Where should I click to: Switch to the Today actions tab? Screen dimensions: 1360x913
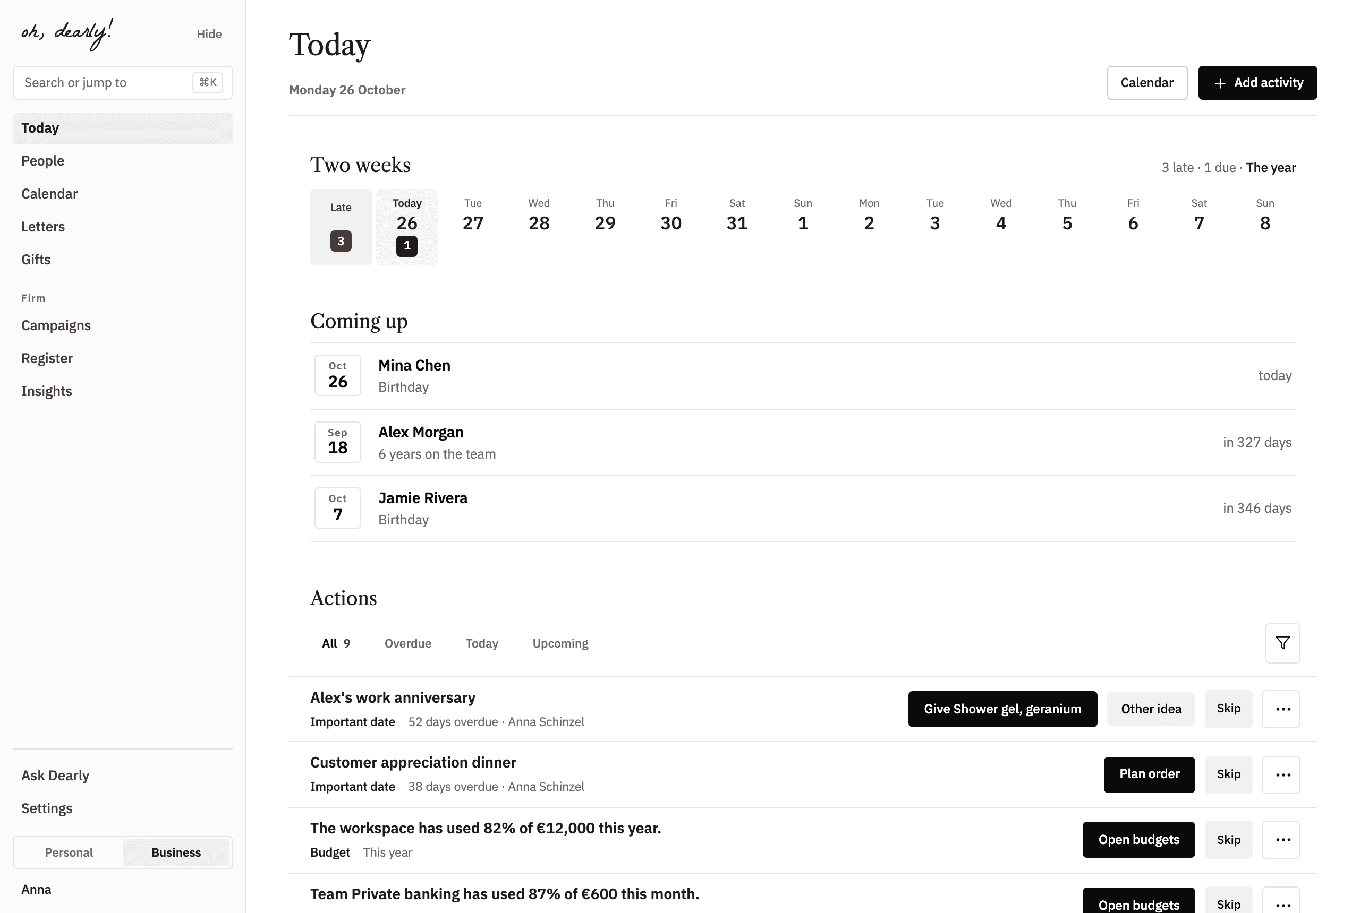click(x=481, y=643)
